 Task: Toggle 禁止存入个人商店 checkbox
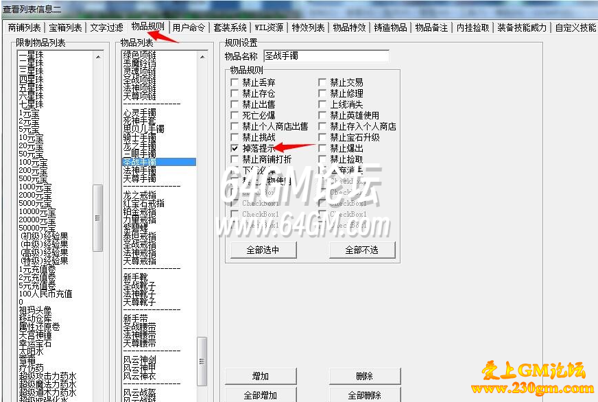(x=322, y=126)
